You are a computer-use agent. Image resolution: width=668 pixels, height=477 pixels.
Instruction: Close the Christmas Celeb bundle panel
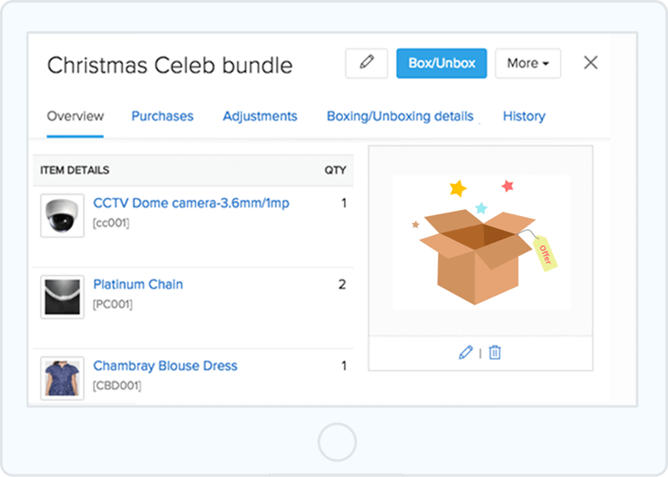click(x=590, y=62)
